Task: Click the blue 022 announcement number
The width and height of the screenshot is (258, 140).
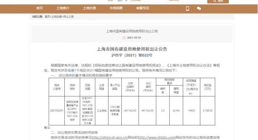Action: (x=145, y=55)
